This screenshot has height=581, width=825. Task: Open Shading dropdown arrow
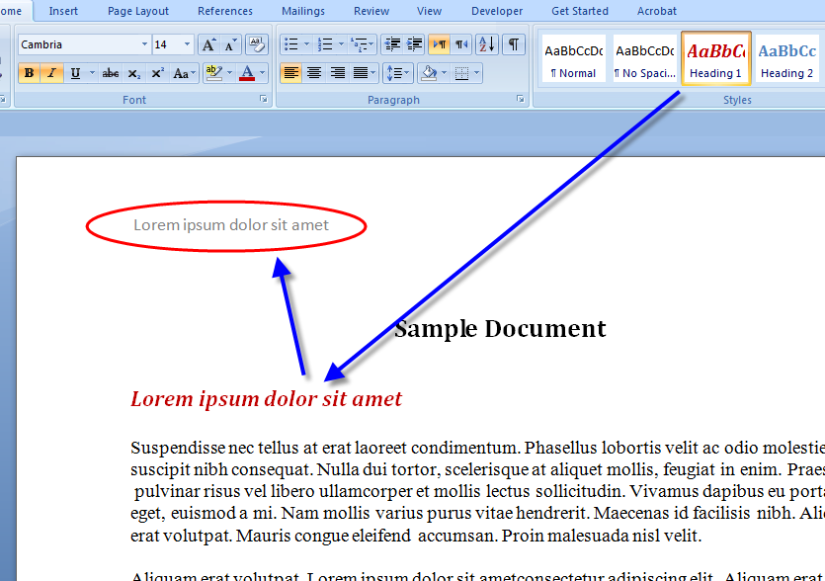(x=445, y=73)
